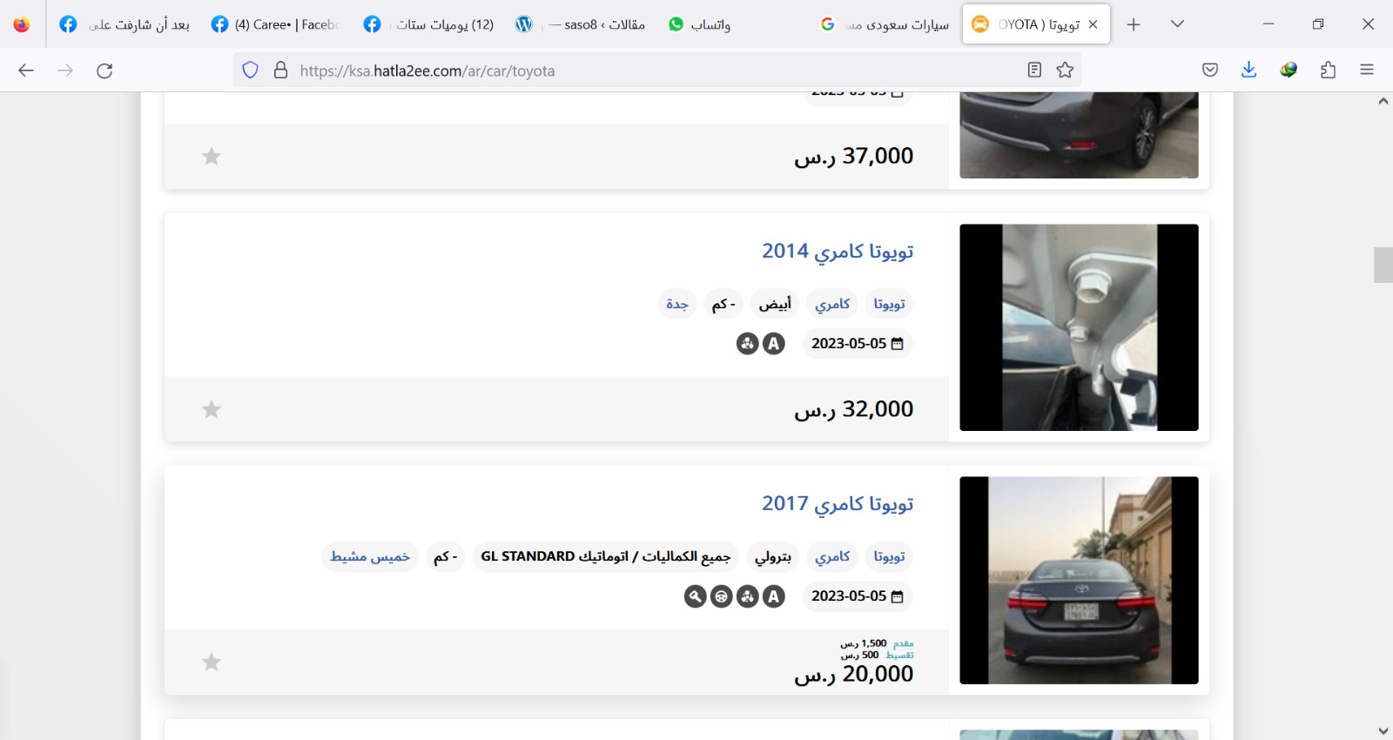
Task: Switch to the saso8 مقالات WordPress tab
Action: (x=579, y=24)
